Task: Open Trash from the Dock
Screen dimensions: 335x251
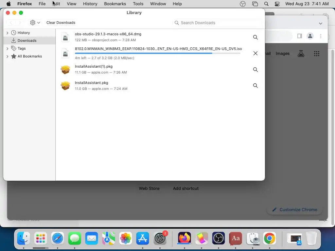Action: point(311,238)
